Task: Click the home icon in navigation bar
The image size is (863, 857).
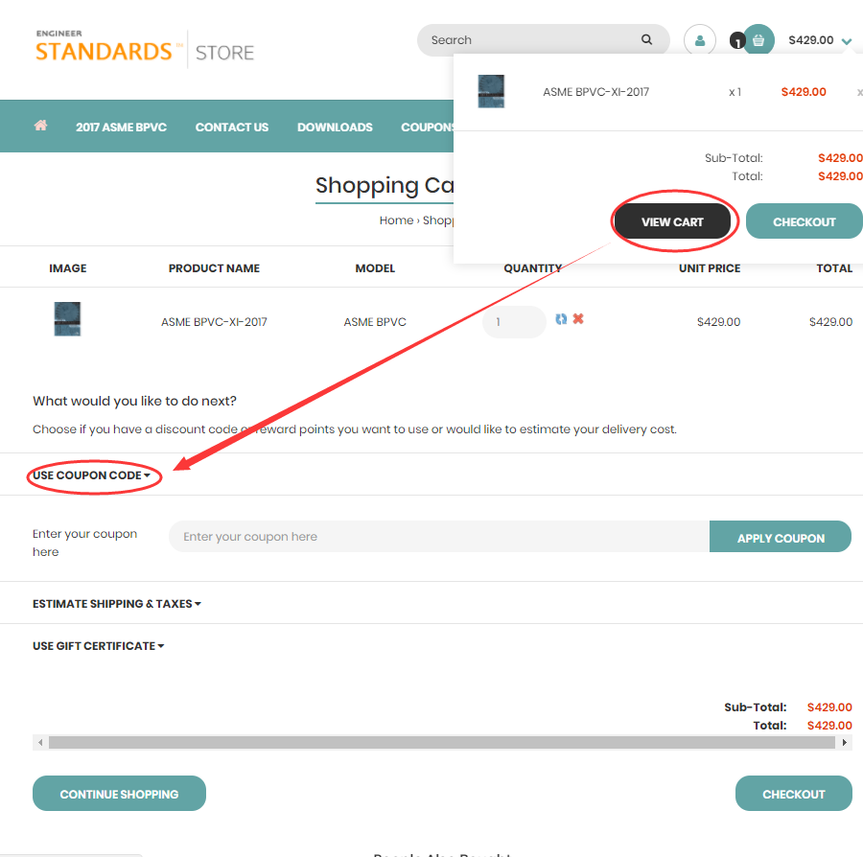Action: [40, 126]
